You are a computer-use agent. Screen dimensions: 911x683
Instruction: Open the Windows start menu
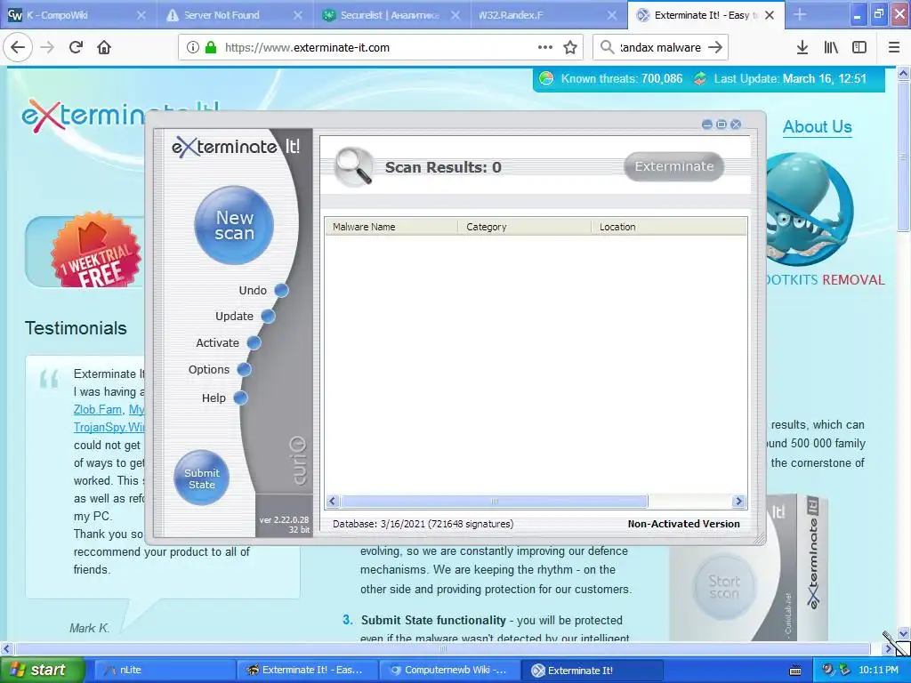tap(43, 670)
